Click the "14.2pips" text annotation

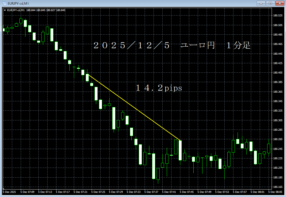(x=158, y=88)
